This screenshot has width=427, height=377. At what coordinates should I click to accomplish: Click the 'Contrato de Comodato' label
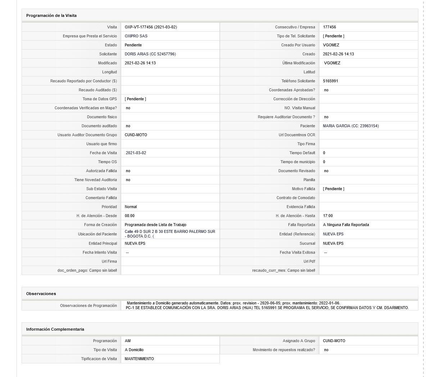click(296, 198)
